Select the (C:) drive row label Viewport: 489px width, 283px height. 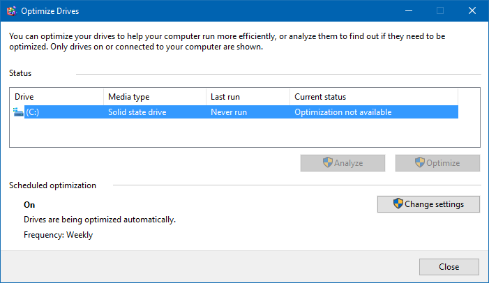[32, 112]
